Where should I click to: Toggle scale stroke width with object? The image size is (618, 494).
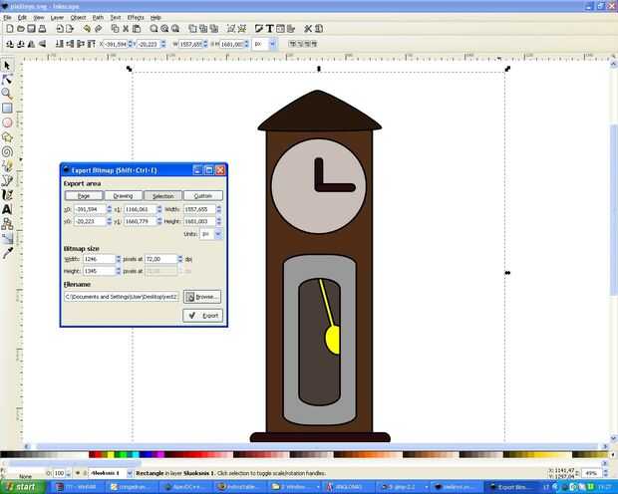pyautogui.click(x=292, y=44)
